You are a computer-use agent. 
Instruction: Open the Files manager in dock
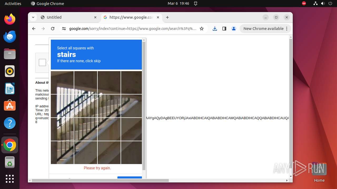[10, 54]
